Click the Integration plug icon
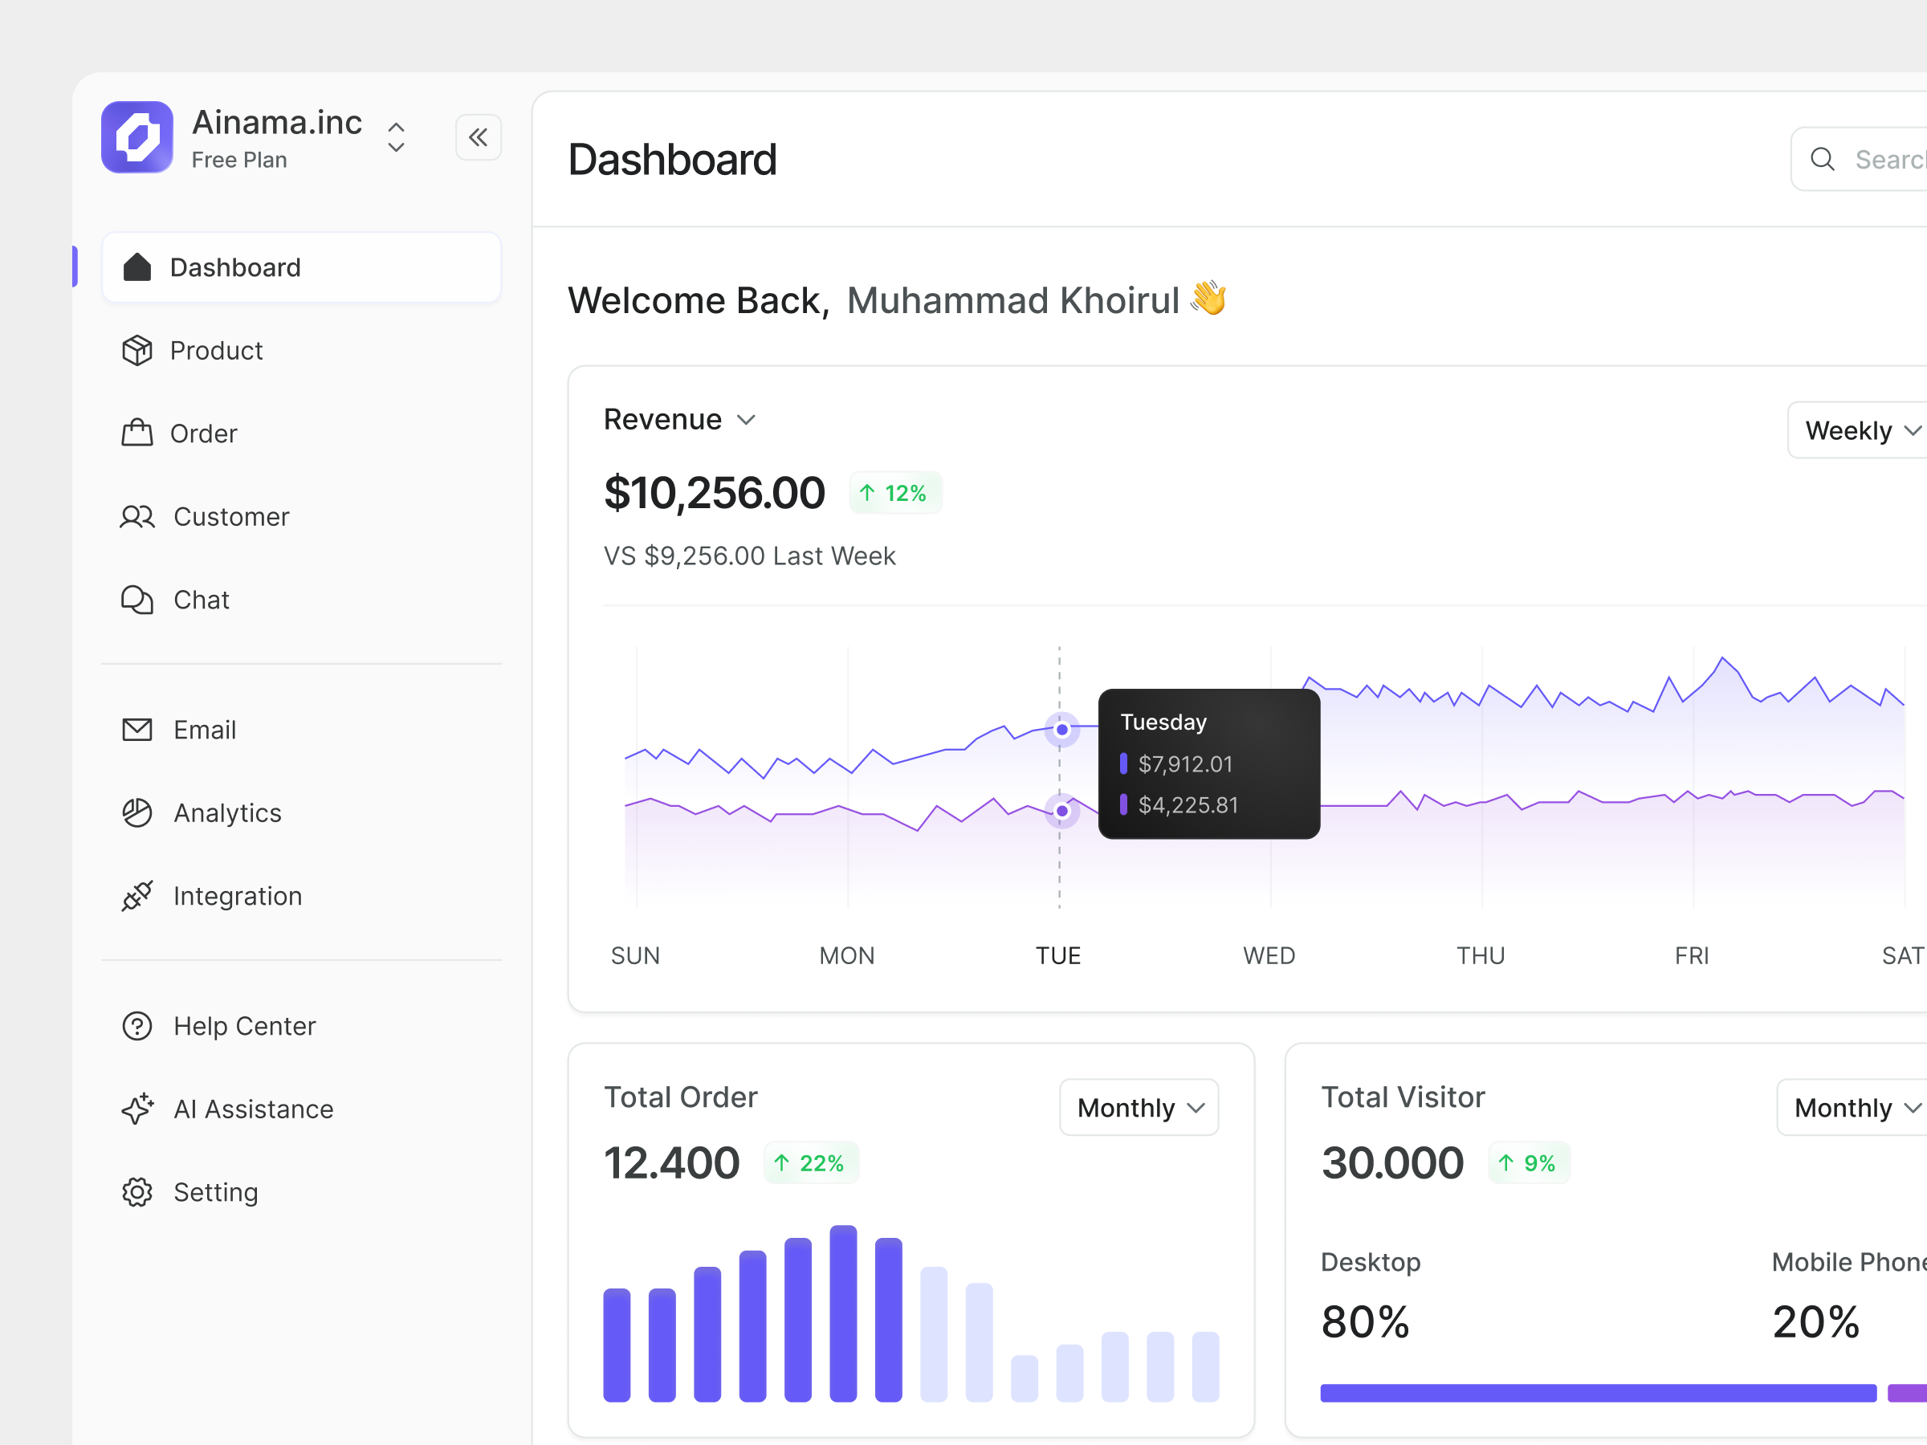The height and width of the screenshot is (1445, 1927). coord(136,895)
